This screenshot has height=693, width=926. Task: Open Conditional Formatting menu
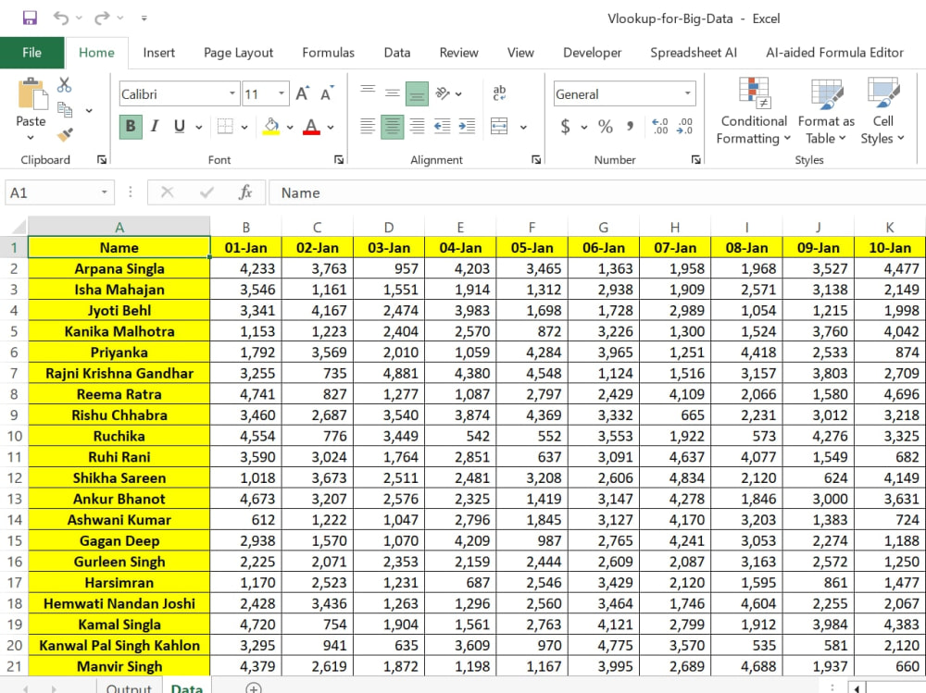click(754, 112)
